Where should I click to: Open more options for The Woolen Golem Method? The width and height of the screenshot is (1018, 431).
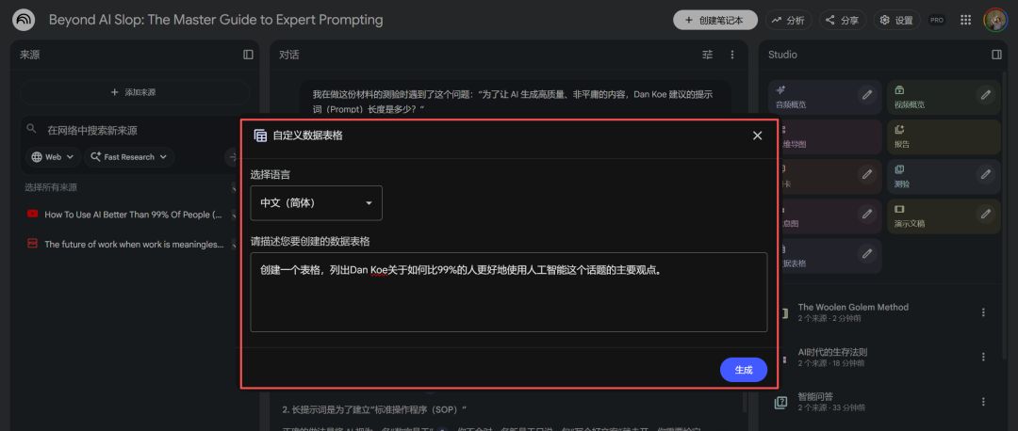pos(983,312)
